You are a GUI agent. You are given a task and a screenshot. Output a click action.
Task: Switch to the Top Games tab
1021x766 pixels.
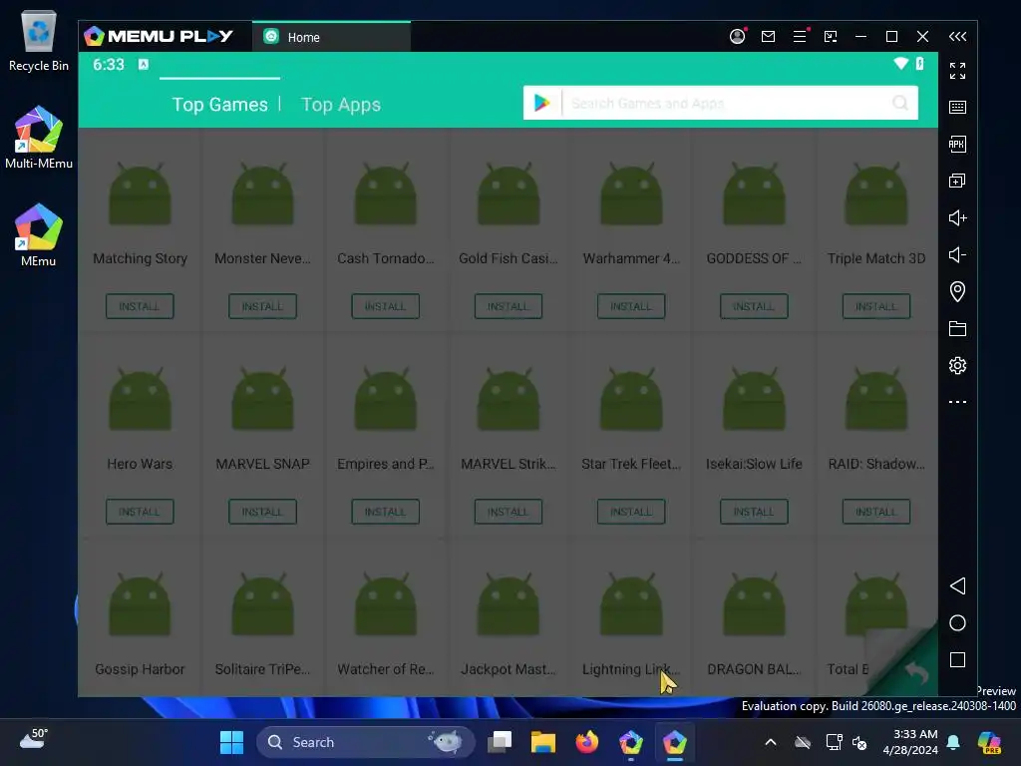(x=219, y=104)
